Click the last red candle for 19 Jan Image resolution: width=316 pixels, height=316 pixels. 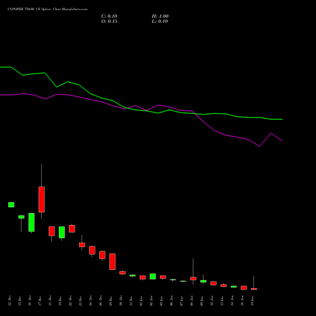tap(254, 289)
